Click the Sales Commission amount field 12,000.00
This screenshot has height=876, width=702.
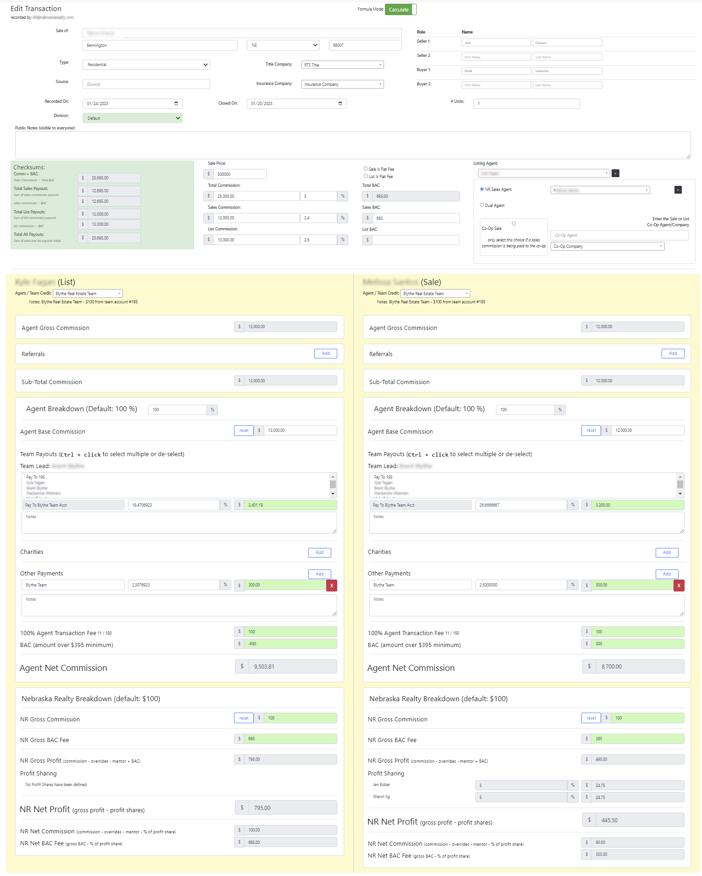pyautogui.click(x=256, y=218)
